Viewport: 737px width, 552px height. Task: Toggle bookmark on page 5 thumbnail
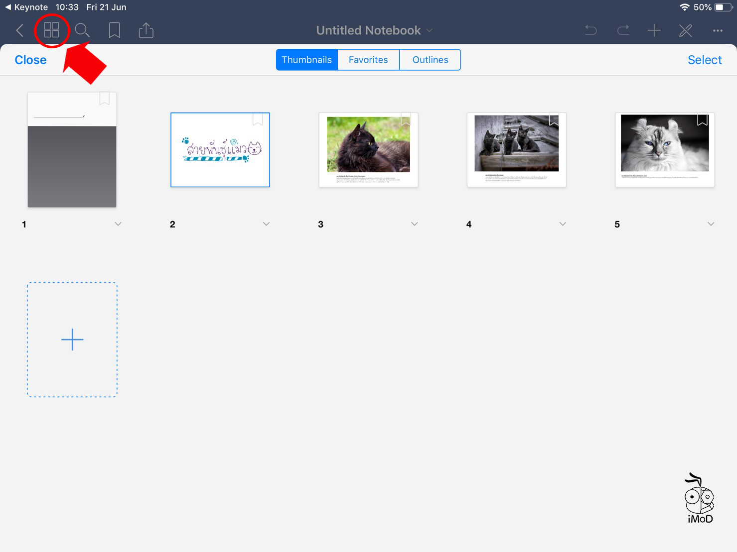tap(702, 119)
